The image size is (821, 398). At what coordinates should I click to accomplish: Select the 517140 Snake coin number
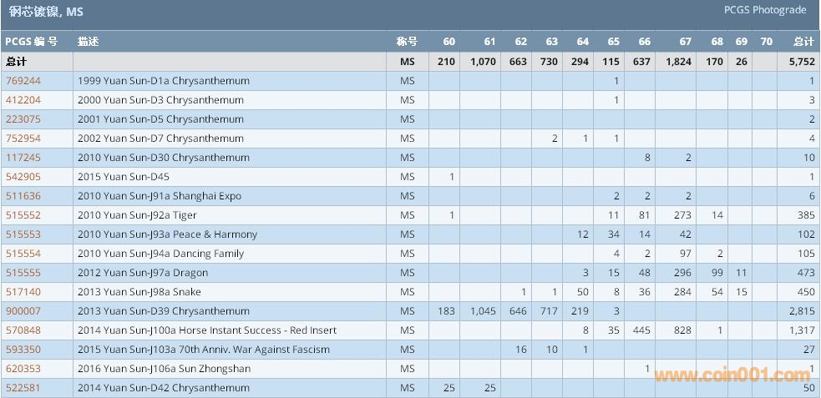coord(23,292)
